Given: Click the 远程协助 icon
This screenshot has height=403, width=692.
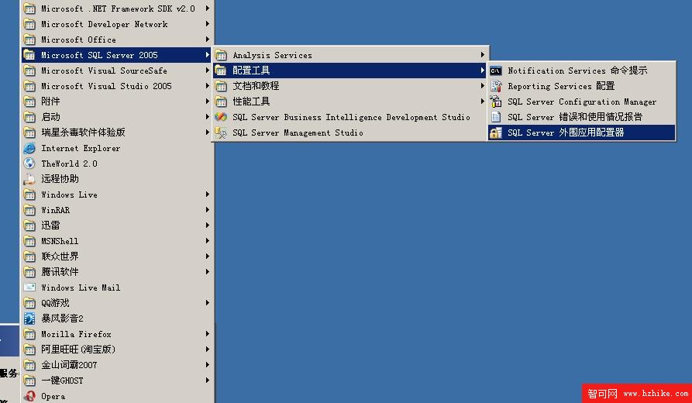Looking at the screenshot, I should point(29,179).
